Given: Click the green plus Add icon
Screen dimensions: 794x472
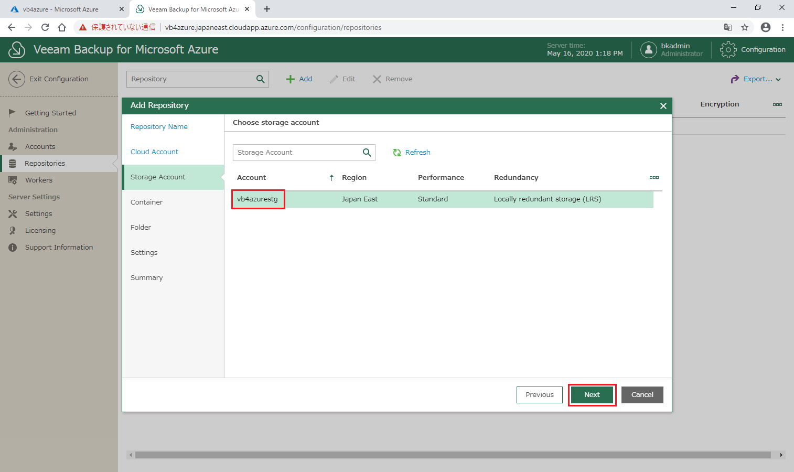Looking at the screenshot, I should click(290, 79).
